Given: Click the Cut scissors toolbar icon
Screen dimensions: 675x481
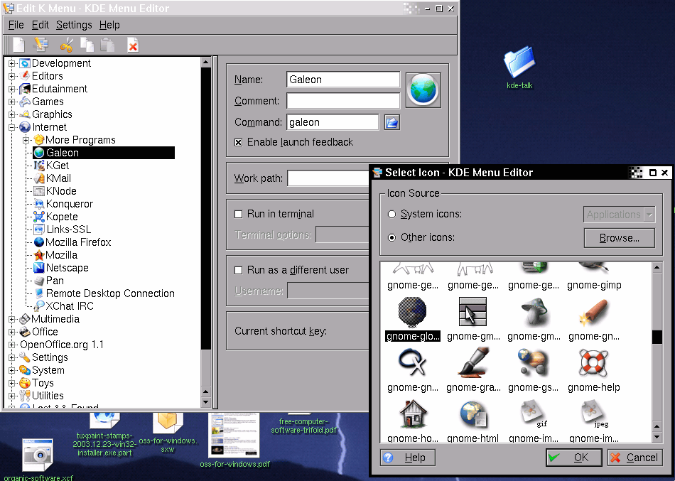Looking at the screenshot, I should [66, 45].
